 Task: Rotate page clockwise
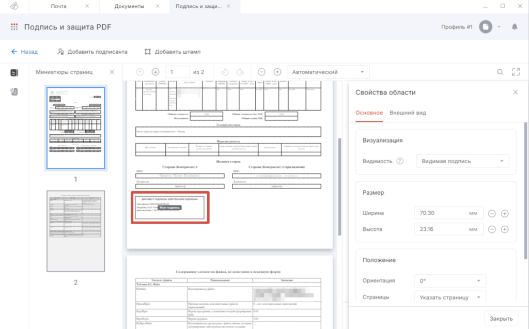[x=241, y=72]
